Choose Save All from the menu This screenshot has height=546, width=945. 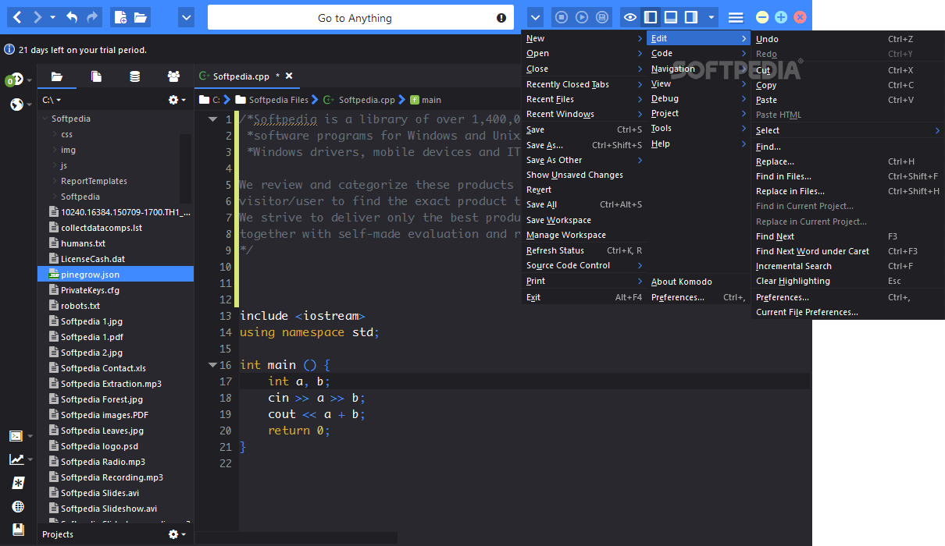[x=584, y=204]
